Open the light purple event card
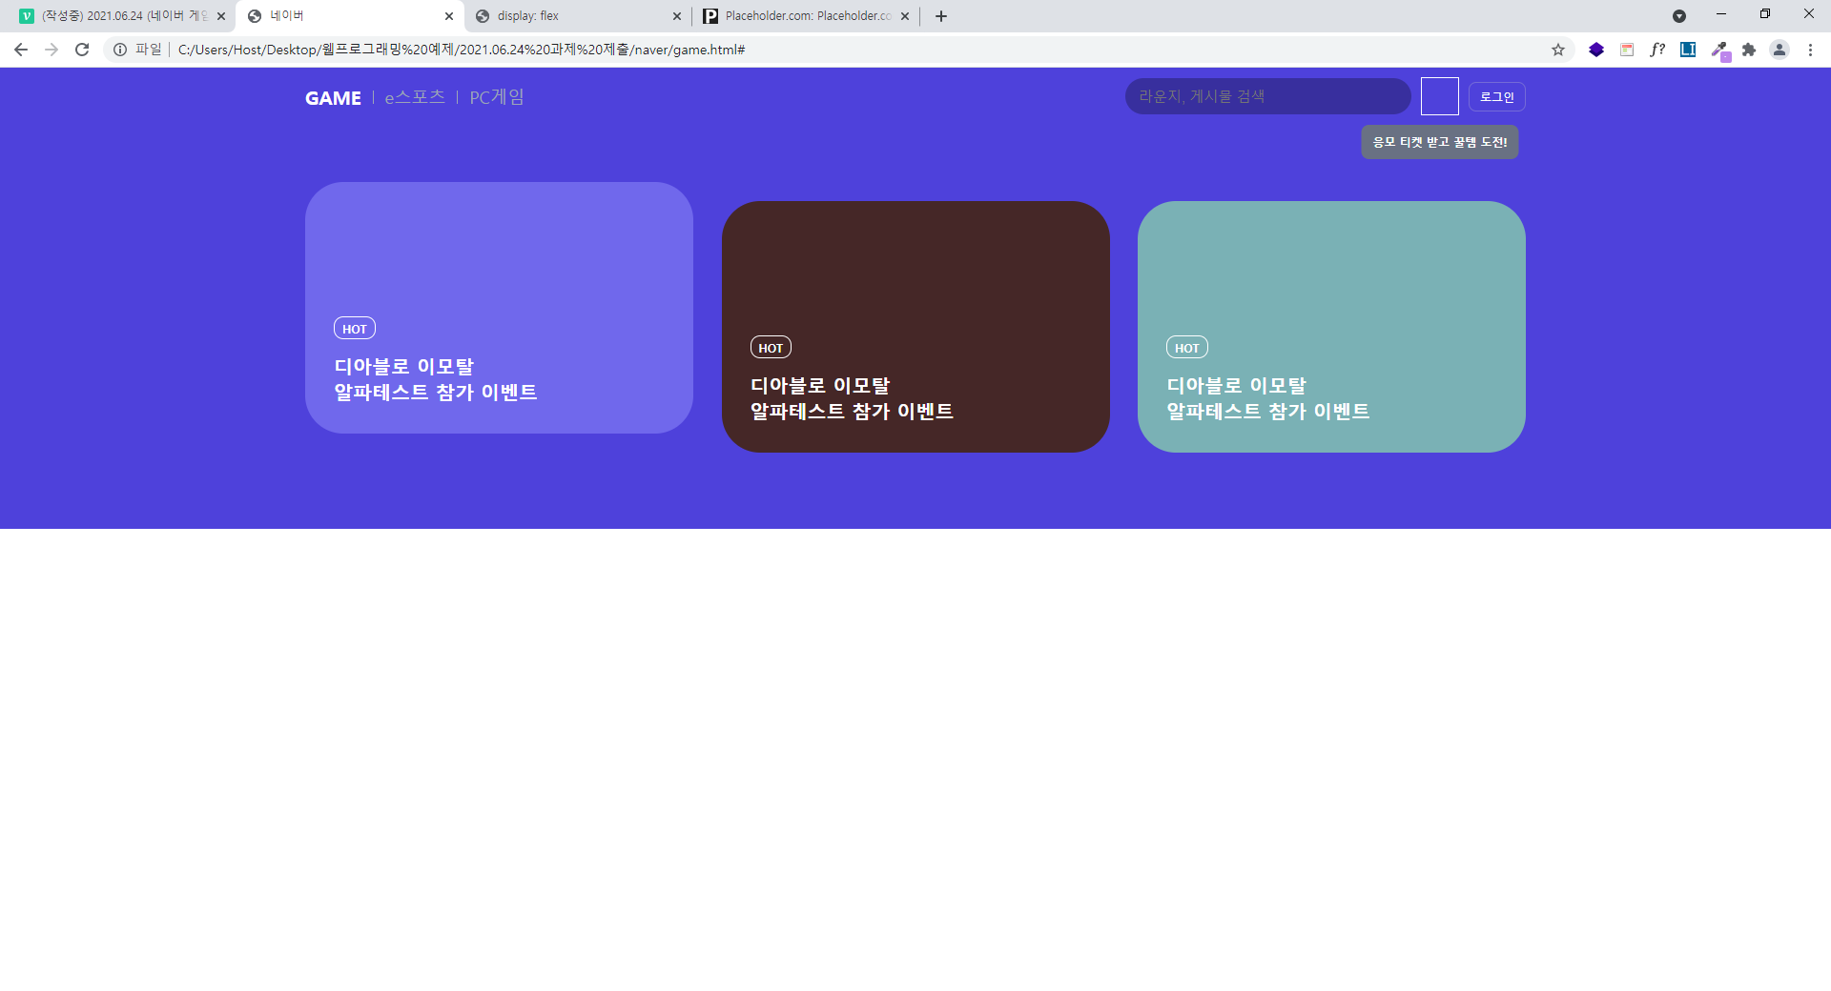 pyautogui.click(x=499, y=308)
